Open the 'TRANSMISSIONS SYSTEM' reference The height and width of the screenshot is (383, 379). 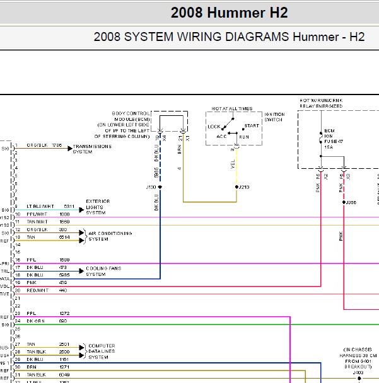pos(92,149)
